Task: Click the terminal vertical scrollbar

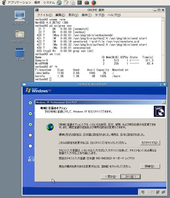Action: 163,49
